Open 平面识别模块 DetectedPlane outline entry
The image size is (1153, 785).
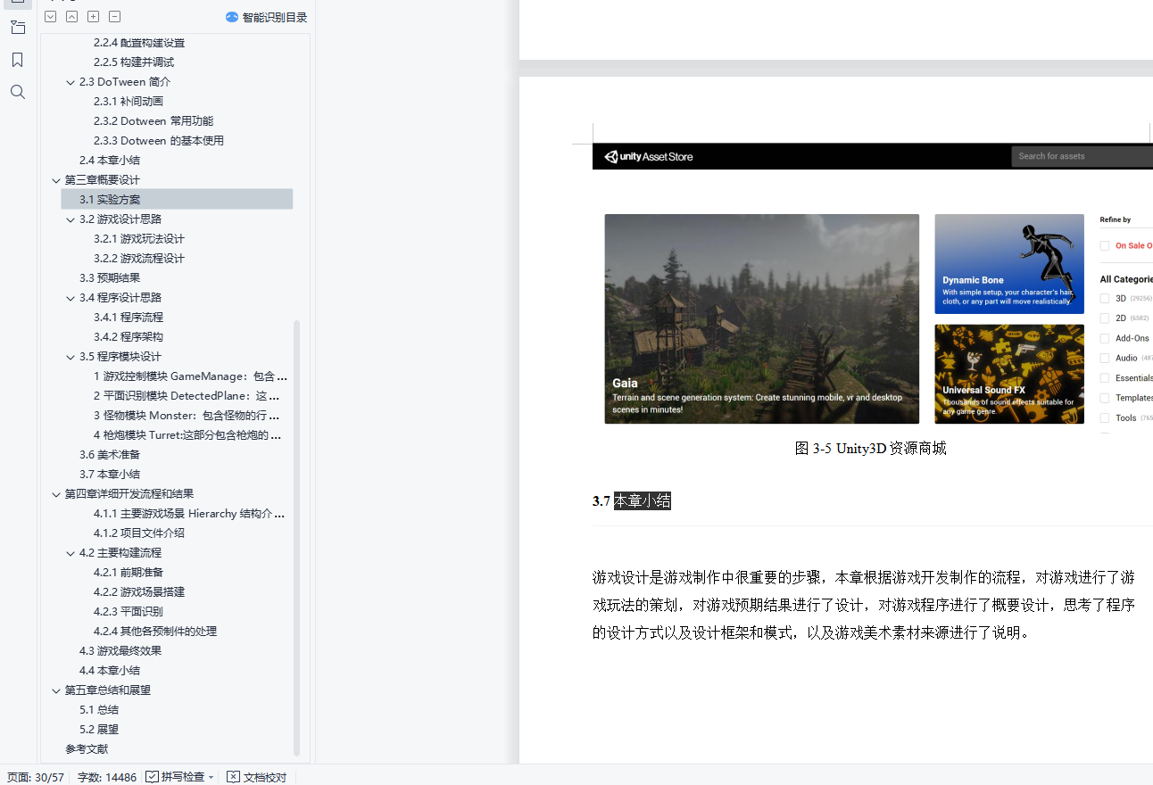(x=187, y=396)
